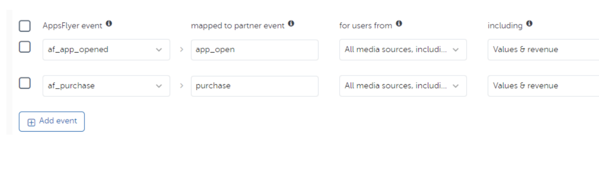Click the purchase partner event field
This screenshot has height=184, width=599.
(254, 86)
